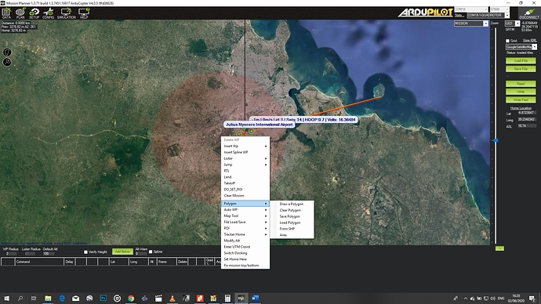
Task: Toggle the Verify Height checkbox
Action: click(86, 252)
